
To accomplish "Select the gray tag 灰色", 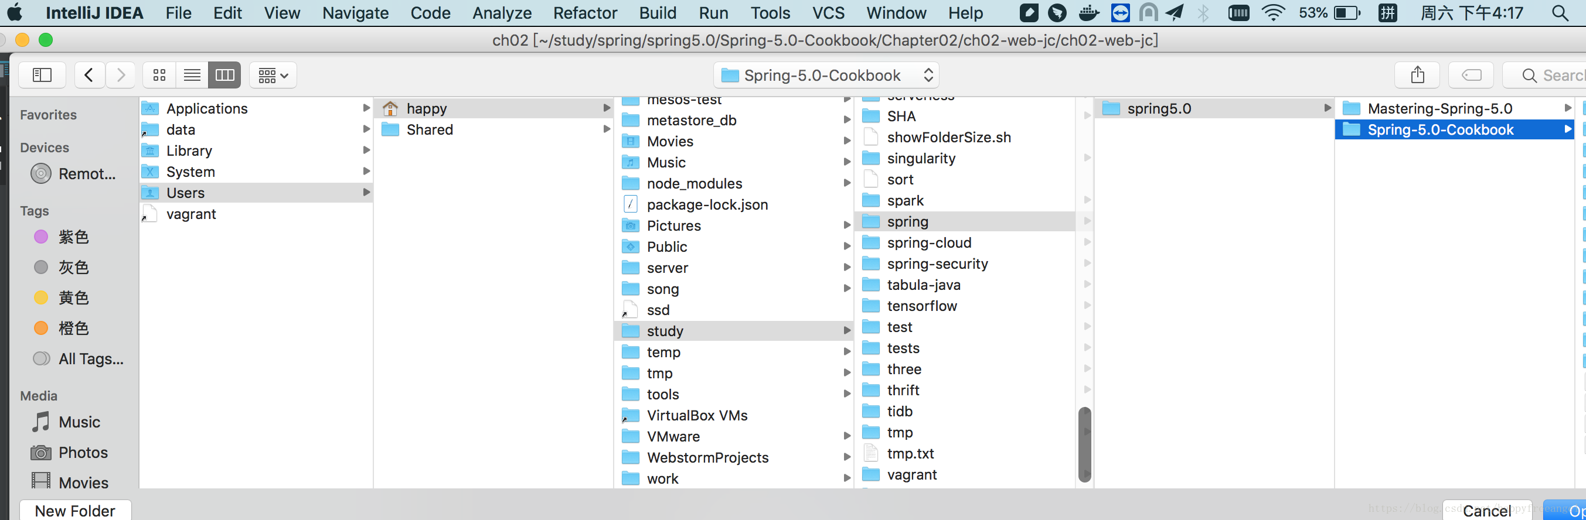I will (x=62, y=267).
